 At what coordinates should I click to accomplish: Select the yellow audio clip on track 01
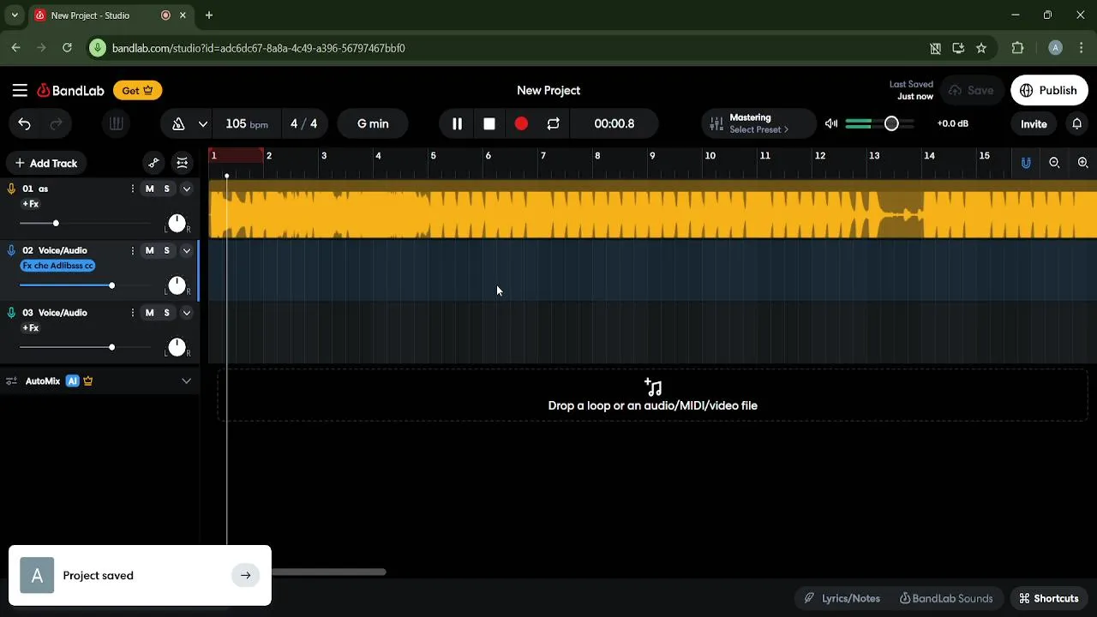point(653,211)
